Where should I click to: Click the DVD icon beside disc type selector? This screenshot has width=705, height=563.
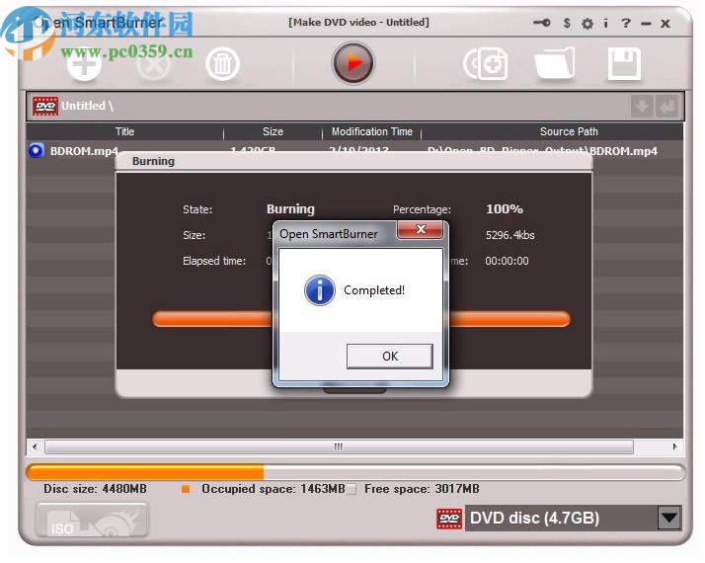[x=449, y=519]
